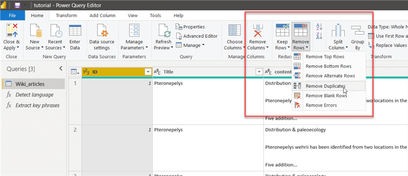This screenshot has height=176, width=408.
Task: Open query Properties
Action: click(x=190, y=27)
